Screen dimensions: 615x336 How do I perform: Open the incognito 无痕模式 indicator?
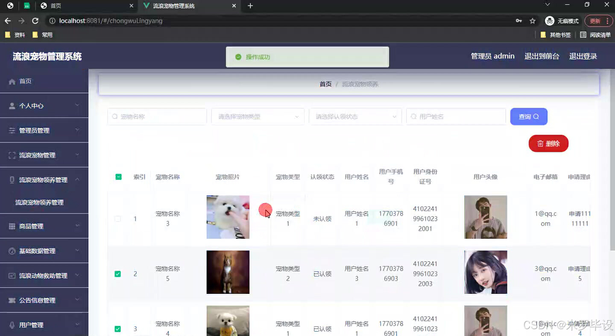coord(562,21)
